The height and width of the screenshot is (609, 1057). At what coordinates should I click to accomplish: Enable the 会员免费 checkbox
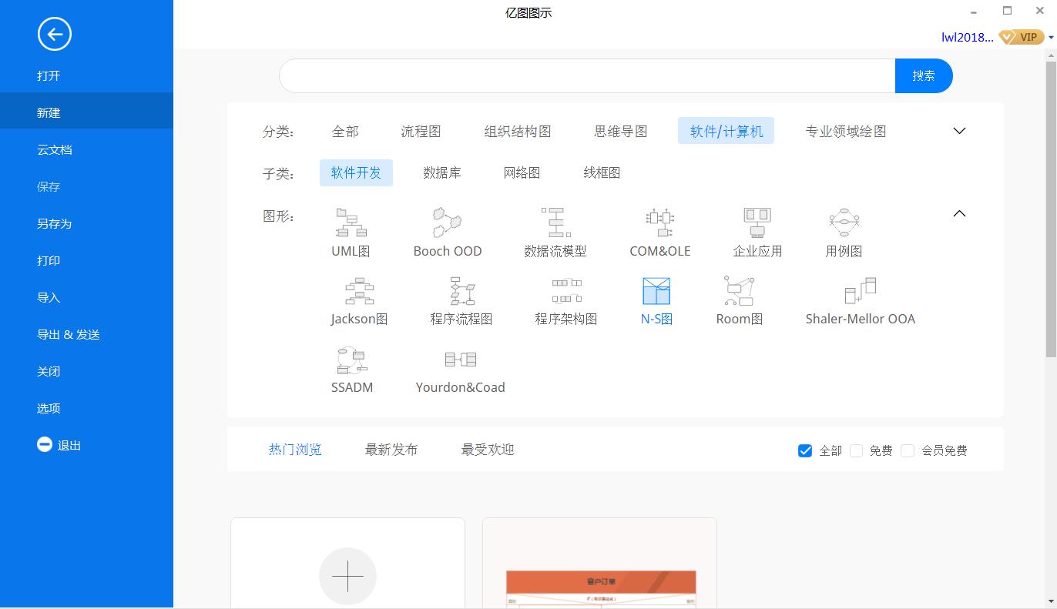908,450
